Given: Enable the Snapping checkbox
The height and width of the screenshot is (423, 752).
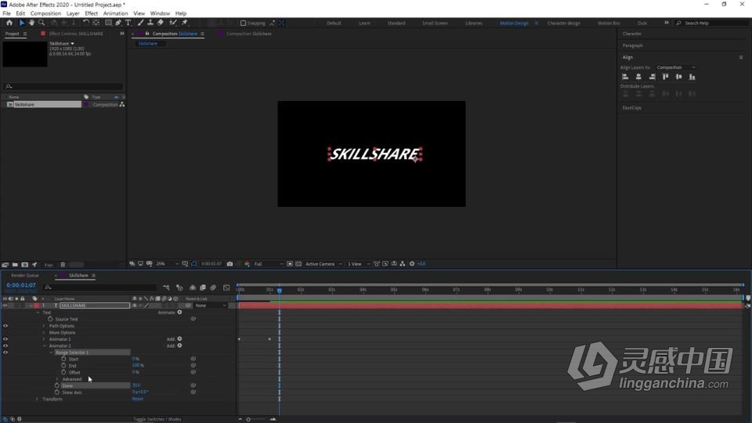Looking at the screenshot, I should pos(243,23).
